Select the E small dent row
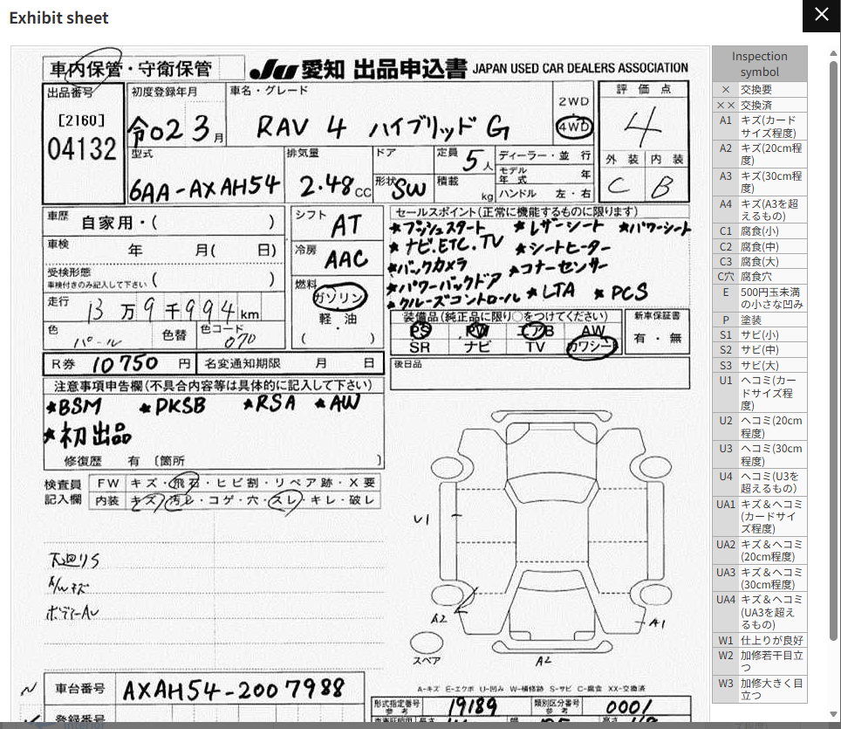Image resolution: width=841 pixels, height=729 pixels. coord(760,299)
